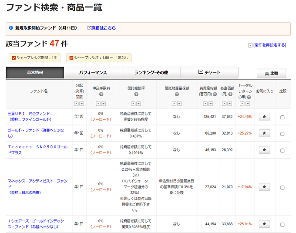Click the help icon beside トータルリターン (3年)
The image size is (296, 233).
click(249, 97)
